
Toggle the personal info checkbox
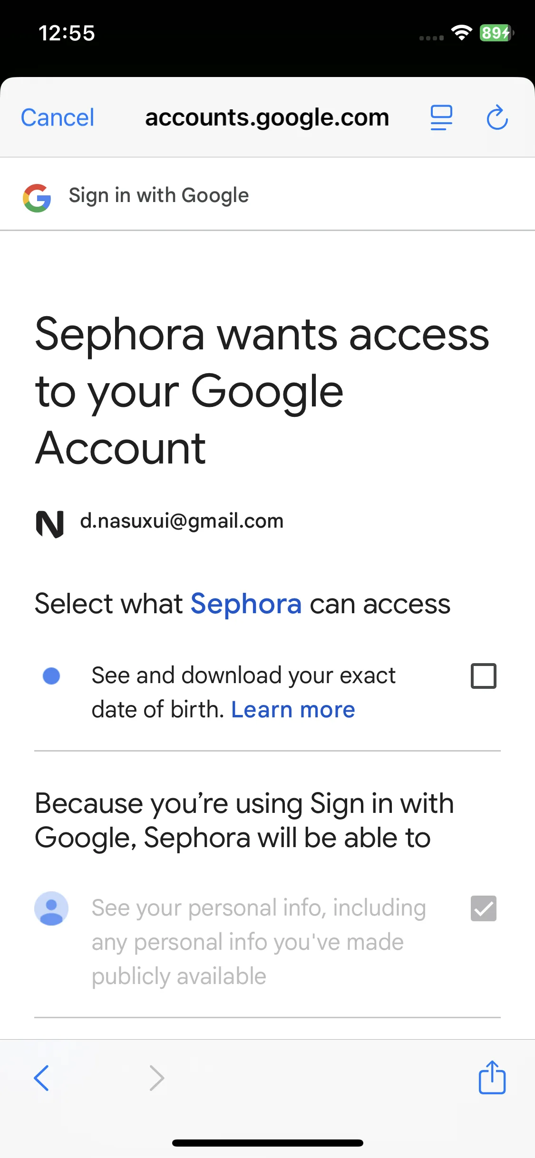coord(484,908)
